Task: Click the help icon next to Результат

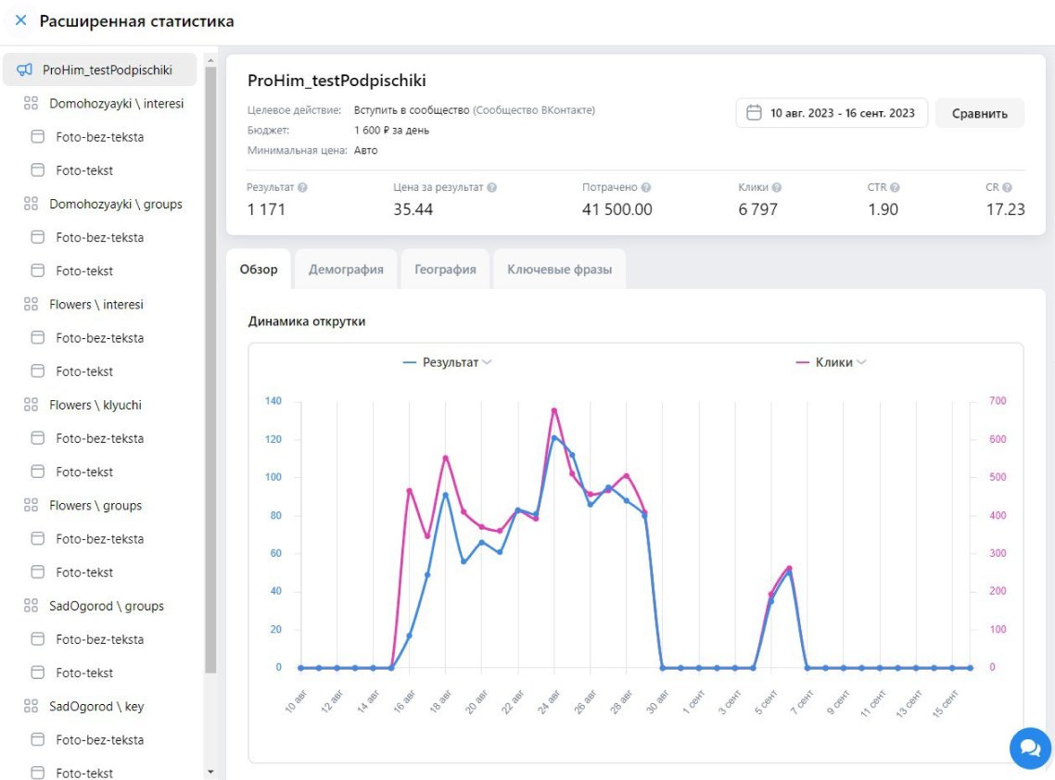Action: tap(302, 187)
